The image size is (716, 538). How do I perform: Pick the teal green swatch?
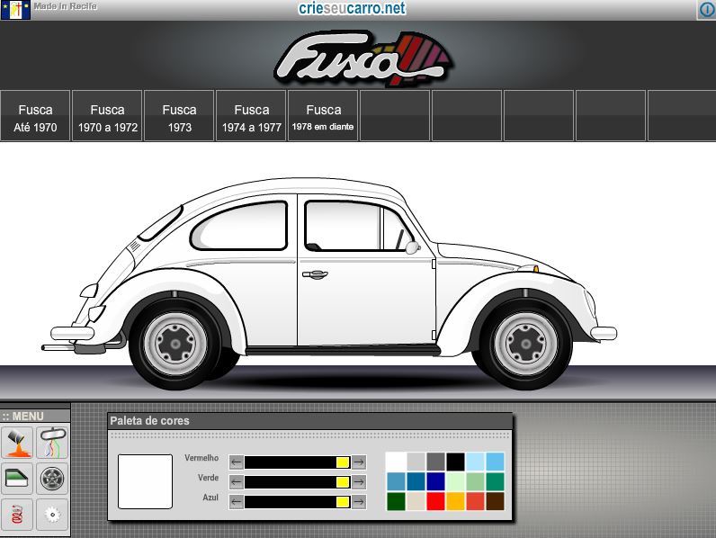pos(496,481)
